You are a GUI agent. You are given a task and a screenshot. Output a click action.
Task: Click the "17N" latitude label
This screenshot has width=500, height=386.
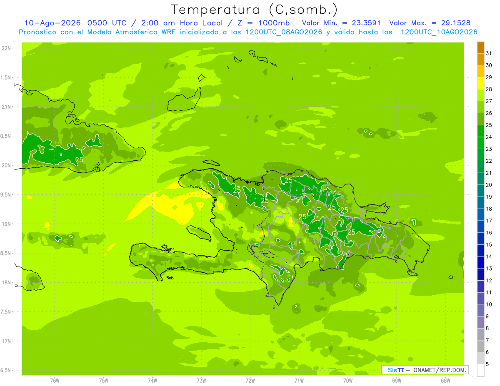(x=6, y=341)
